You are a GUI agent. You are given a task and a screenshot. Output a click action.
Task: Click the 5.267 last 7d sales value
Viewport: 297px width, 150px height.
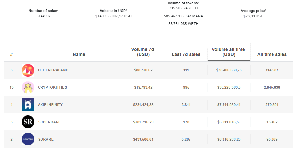click(x=186, y=139)
